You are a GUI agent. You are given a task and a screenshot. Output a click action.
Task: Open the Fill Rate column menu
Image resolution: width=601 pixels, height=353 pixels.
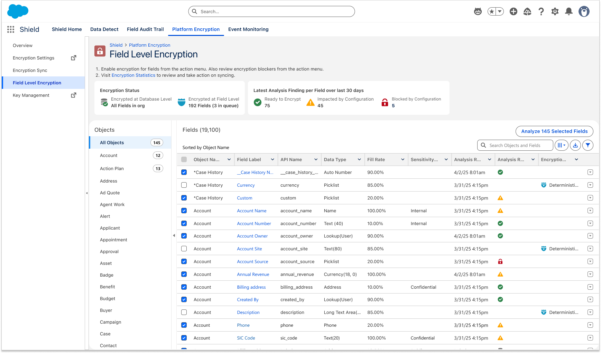[x=403, y=159]
